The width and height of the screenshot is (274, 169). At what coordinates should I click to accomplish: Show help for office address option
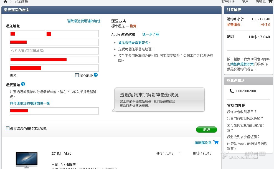(x=96, y=75)
